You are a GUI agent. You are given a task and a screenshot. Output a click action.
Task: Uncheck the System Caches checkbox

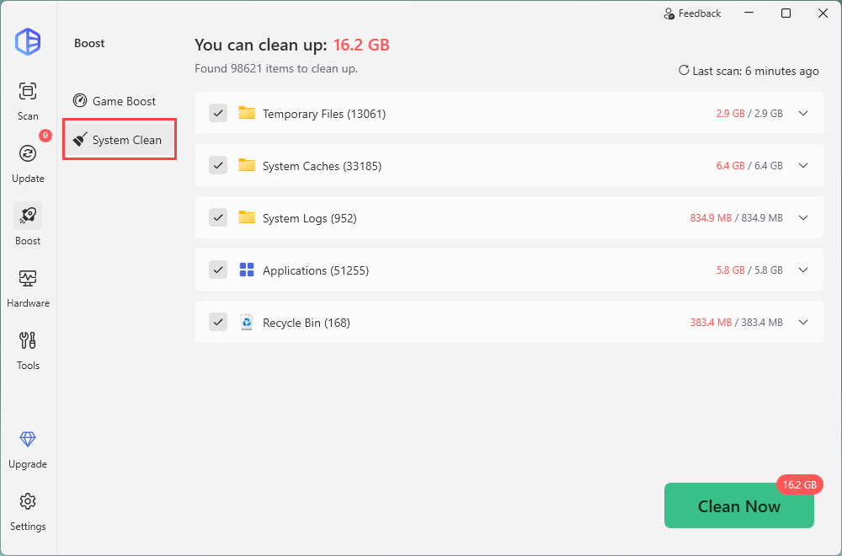tap(218, 166)
